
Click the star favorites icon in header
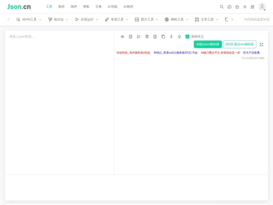237,7
